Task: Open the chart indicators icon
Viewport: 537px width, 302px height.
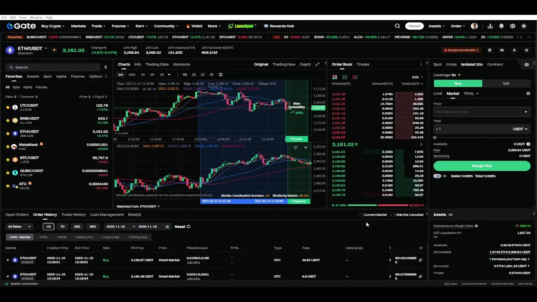Action: coord(194,75)
